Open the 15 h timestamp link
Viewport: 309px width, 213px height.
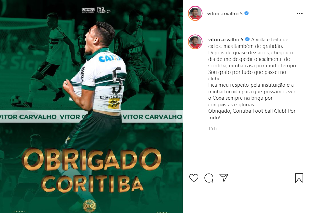(212, 128)
